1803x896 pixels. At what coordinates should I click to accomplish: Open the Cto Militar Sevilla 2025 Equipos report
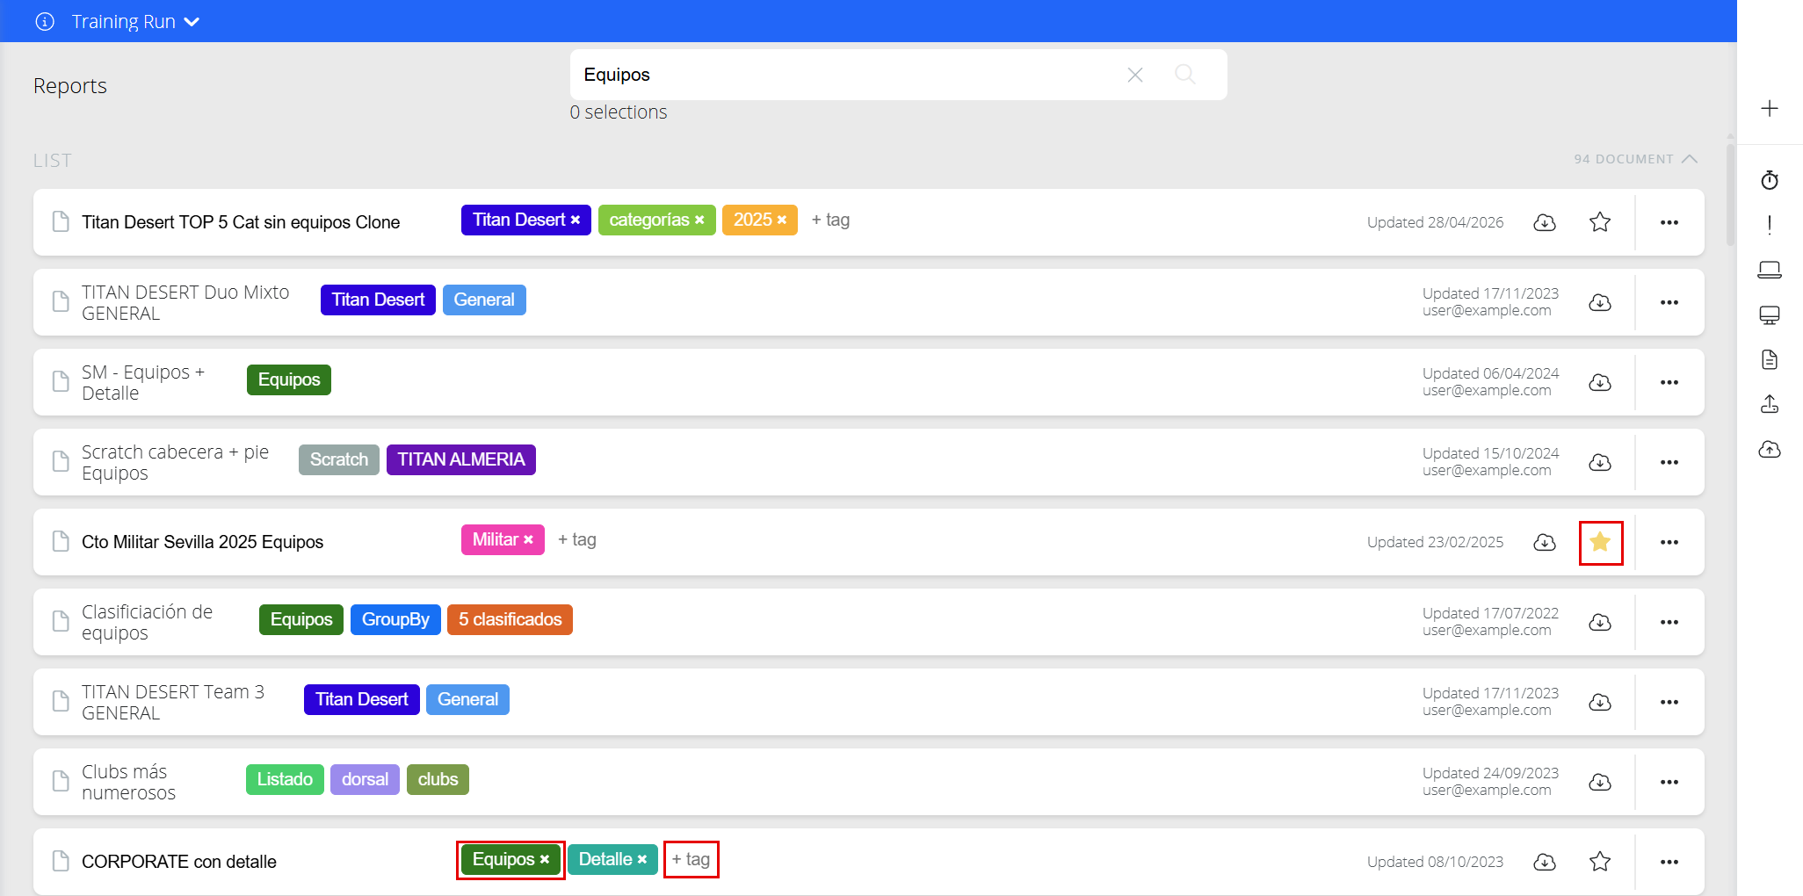(202, 542)
